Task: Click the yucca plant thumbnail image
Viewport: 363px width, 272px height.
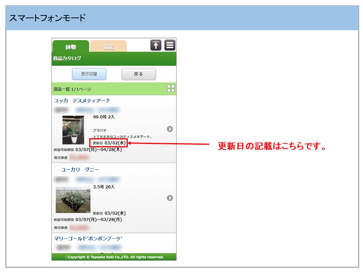Action: click(73, 130)
